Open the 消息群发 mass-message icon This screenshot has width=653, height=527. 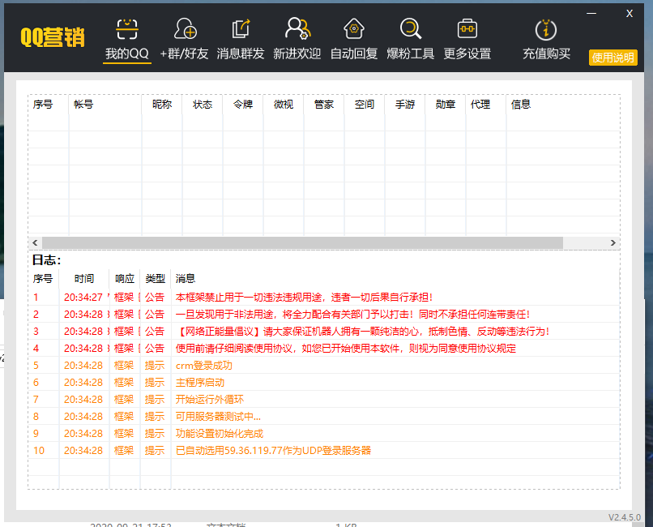tap(241, 29)
